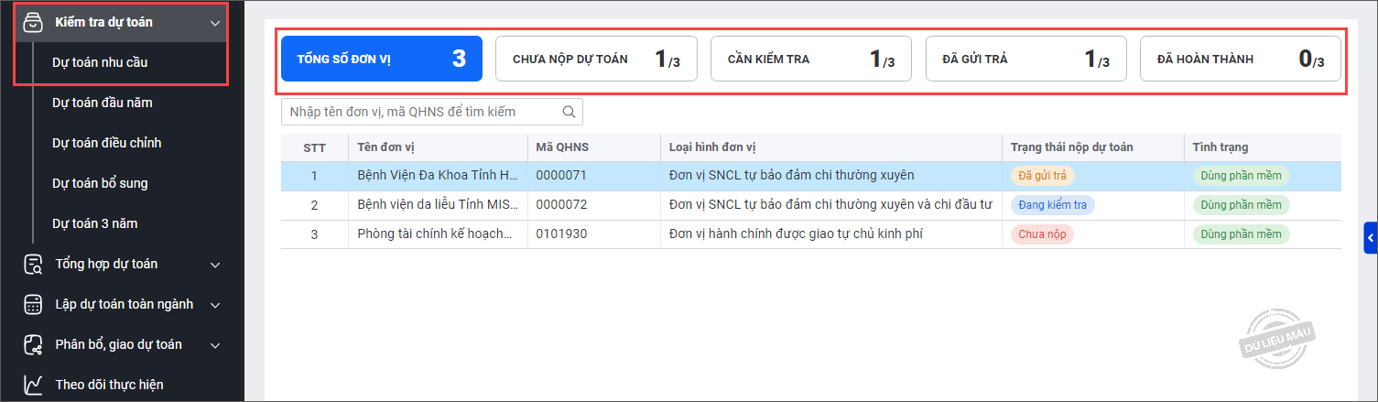1378x402 pixels.
Task: Expand the Phân bổ, giao dự toán chevron
Action: pyautogui.click(x=215, y=345)
